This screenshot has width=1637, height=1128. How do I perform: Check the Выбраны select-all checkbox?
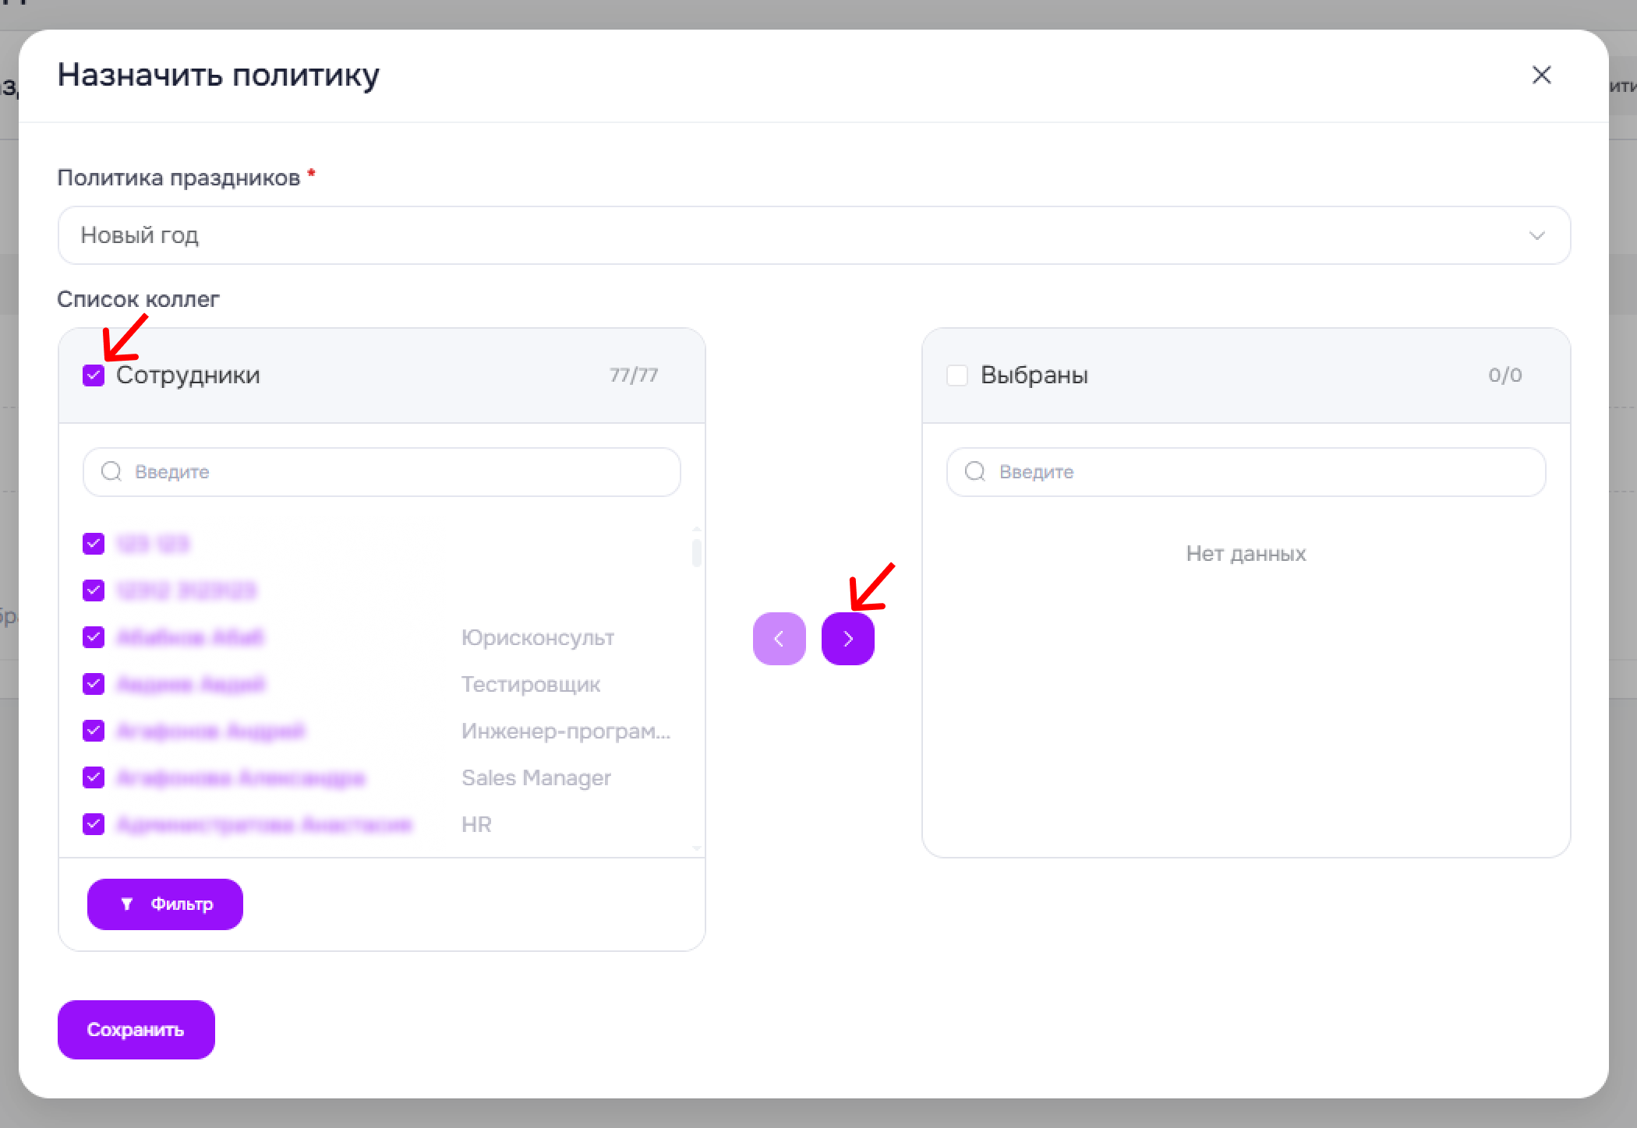pos(957,375)
